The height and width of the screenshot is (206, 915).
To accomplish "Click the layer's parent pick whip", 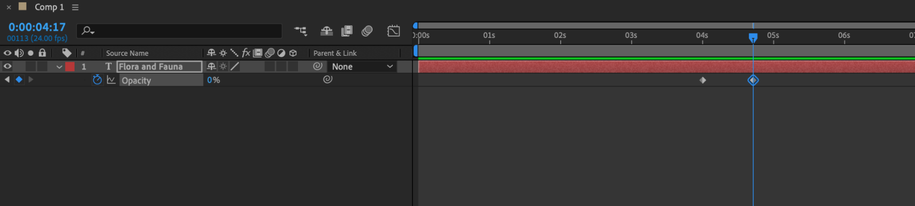I will tap(318, 66).
